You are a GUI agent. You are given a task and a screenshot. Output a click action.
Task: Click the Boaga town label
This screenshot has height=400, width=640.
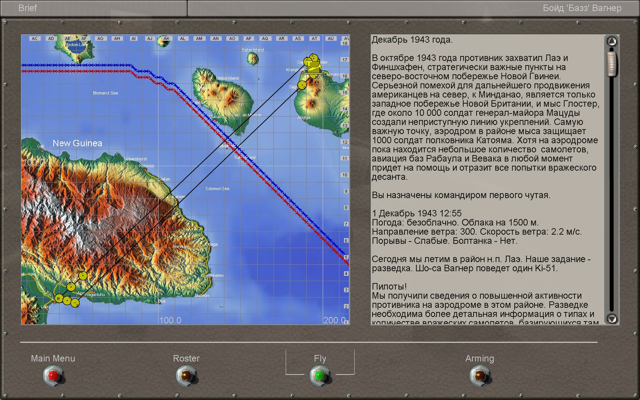(211, 244)
